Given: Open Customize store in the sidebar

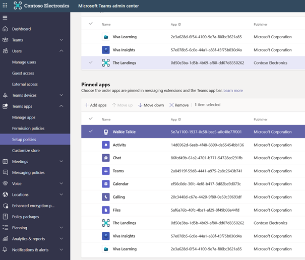Looking at the screenshot, I should coord(26,151).
